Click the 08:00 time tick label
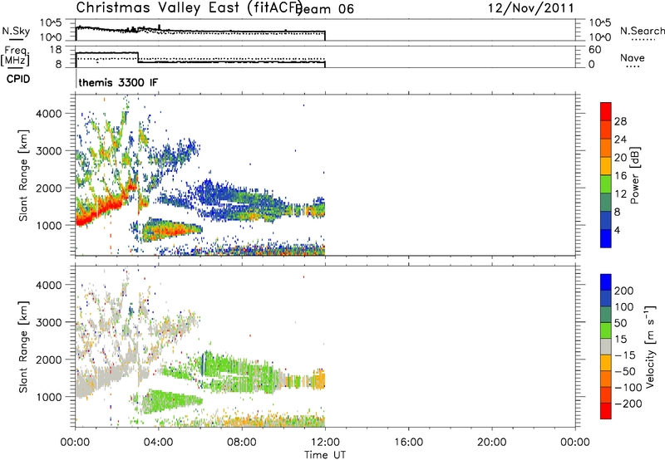The height and width of the screenshot is (460, 665). click(x=242, y=443)
